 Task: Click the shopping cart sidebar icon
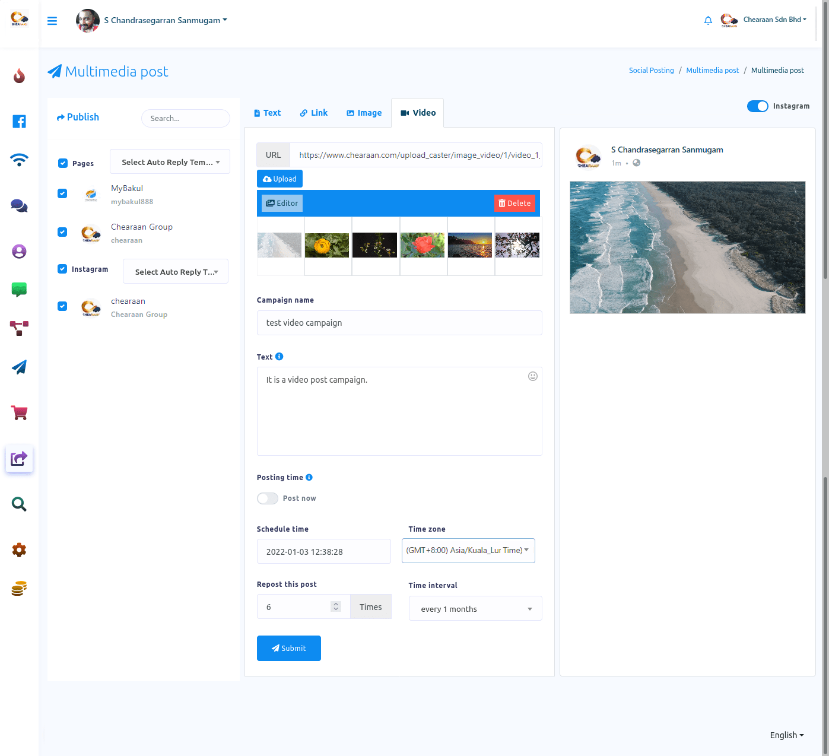[x=19, y=413]
